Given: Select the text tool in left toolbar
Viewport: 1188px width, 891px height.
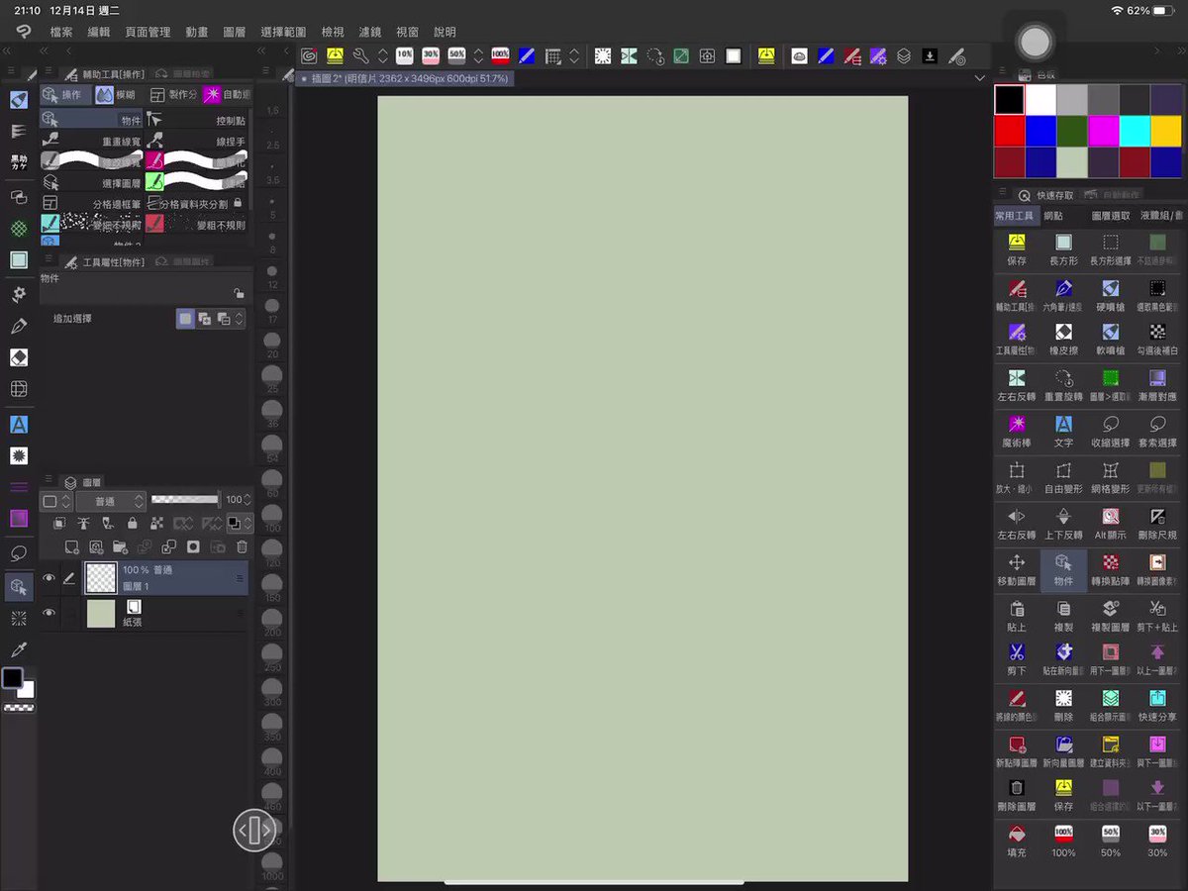Looking at the screenshot, I should [19, 425].
